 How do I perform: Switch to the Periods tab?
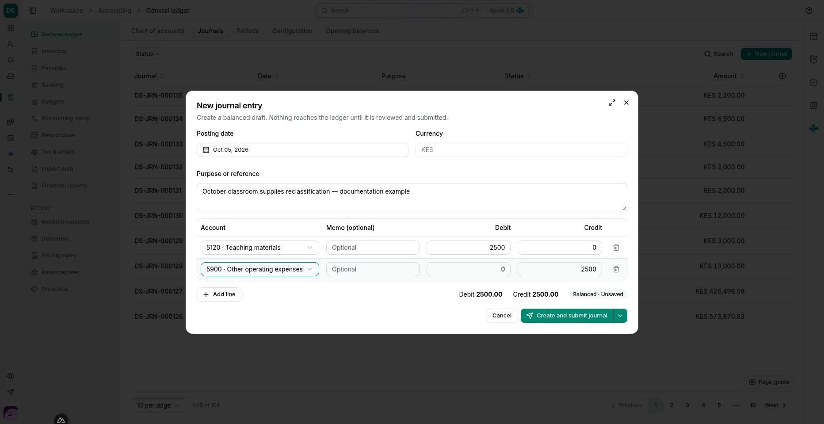pyautogui.click(x=248, y=31)
